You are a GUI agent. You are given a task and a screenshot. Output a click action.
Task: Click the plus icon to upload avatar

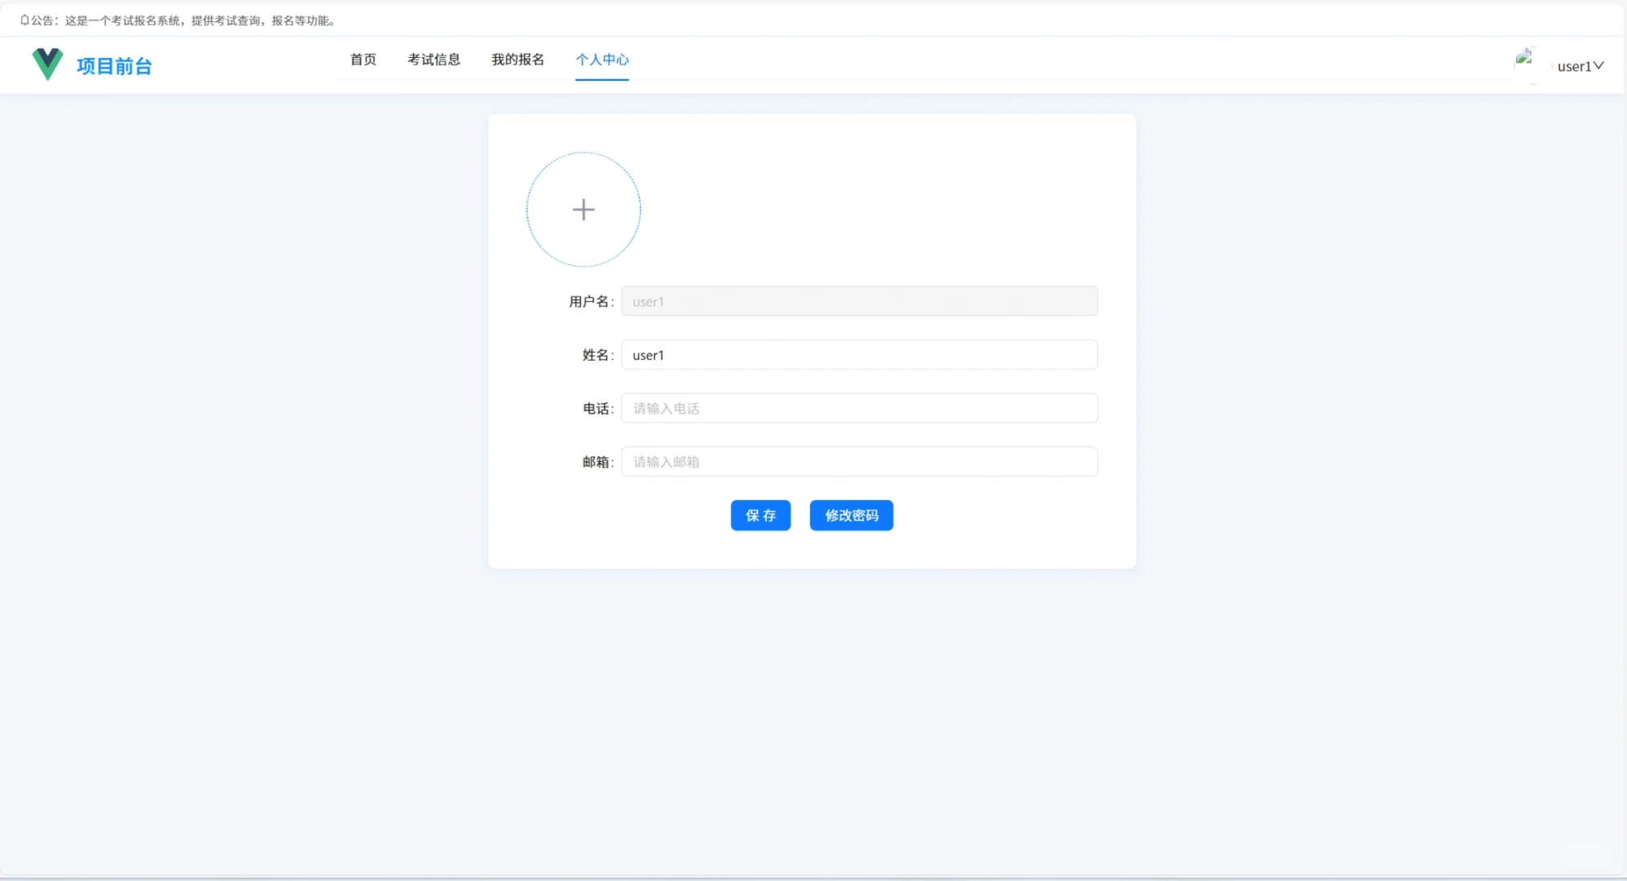coord(583,210)
